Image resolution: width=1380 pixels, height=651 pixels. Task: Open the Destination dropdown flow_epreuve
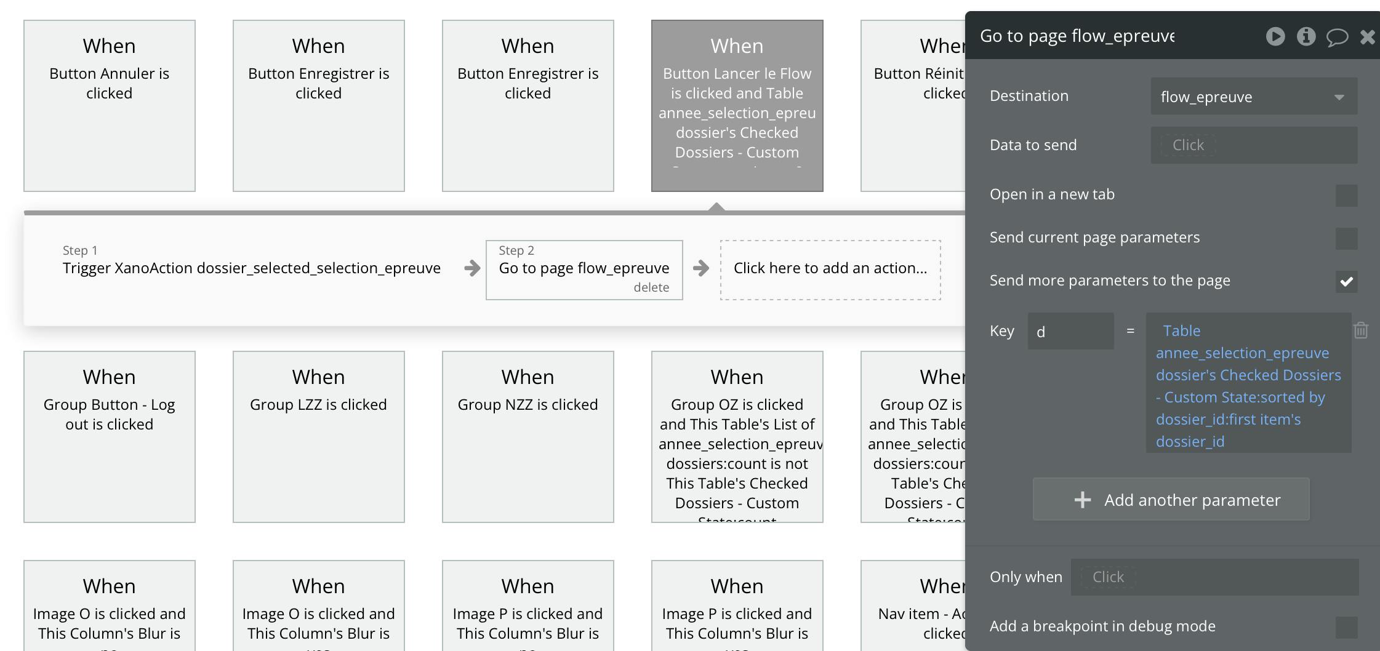pyautogui.click(x=1254, y=97)
